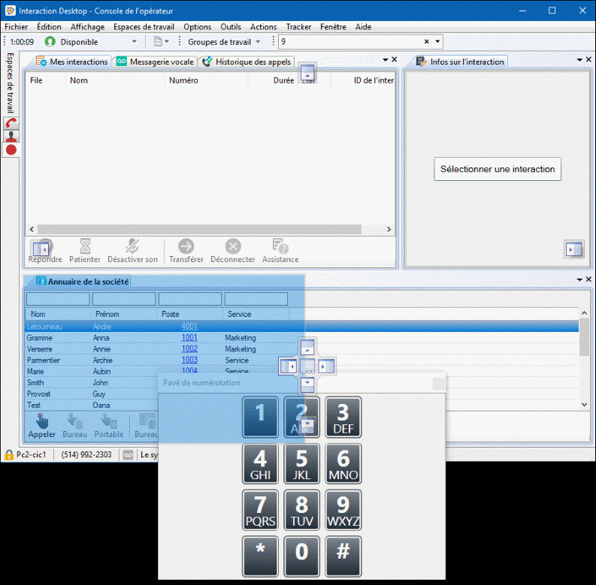Open the dropdown arrow of the number entry box
This screenshot has height=585, width=596.
(x=438, y=42)
